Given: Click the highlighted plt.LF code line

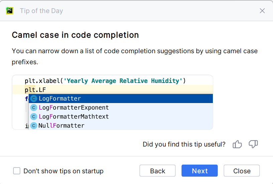Looking at the screenshot, I should pos(35,90).
